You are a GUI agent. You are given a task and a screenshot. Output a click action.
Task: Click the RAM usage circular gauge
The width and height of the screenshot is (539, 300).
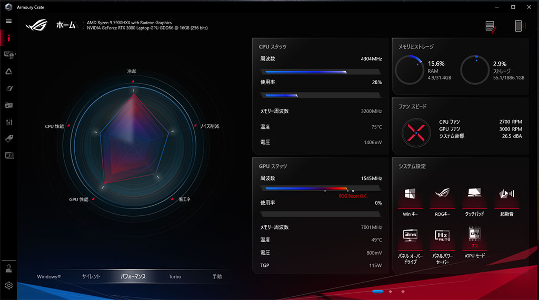[410, 70]
